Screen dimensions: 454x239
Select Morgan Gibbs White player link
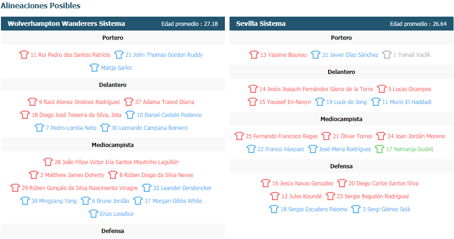[174, 201]
